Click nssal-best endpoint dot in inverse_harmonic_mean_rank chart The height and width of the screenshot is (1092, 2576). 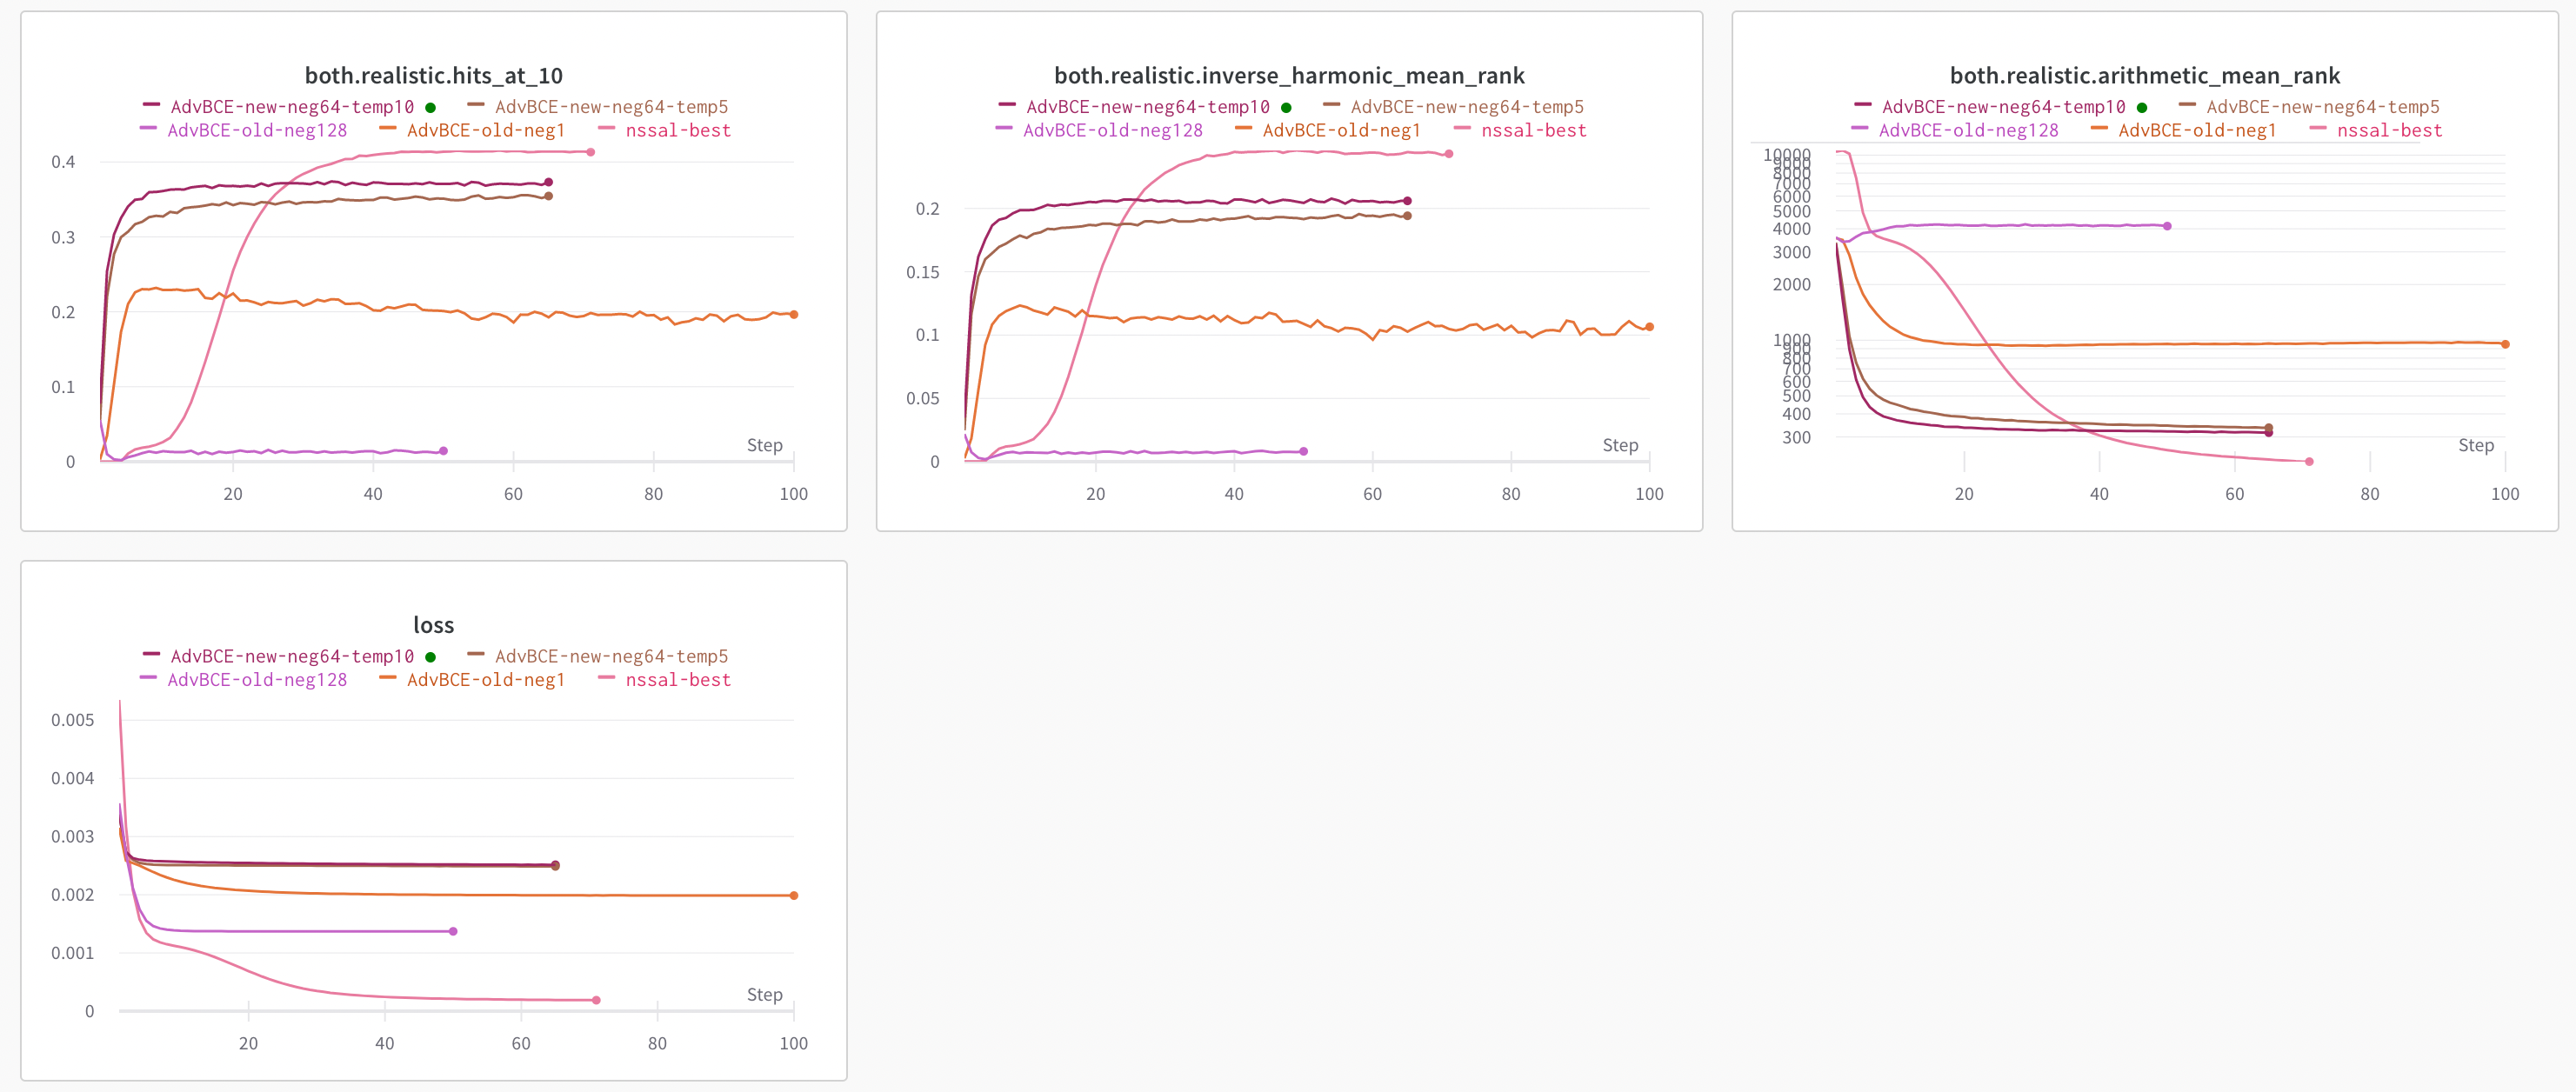[x=1449, y=154]
